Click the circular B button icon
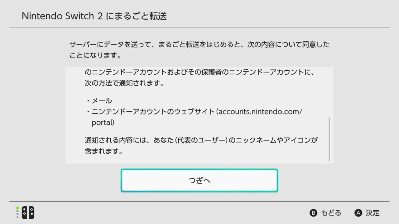Image resolution: width=399 pixels, height=224 pixels. 313,213
